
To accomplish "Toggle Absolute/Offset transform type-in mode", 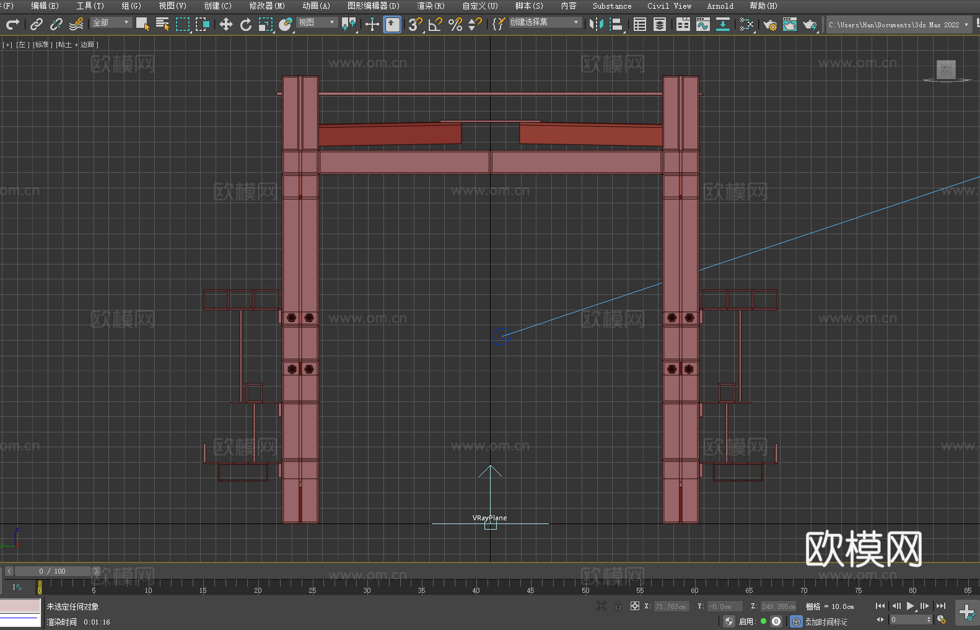I will (635, 606).
